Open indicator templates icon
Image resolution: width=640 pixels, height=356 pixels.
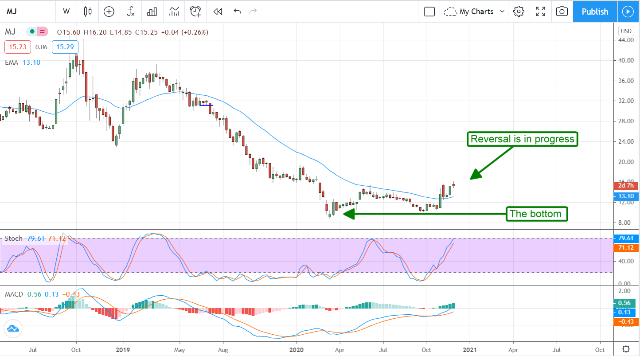click(174, 12)
